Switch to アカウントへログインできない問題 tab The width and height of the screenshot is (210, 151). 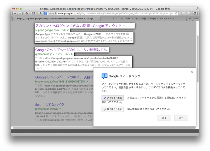(x=143, y=19)
